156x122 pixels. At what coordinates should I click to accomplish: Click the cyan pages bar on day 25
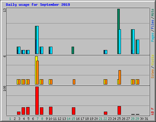[x=120, y=42]
